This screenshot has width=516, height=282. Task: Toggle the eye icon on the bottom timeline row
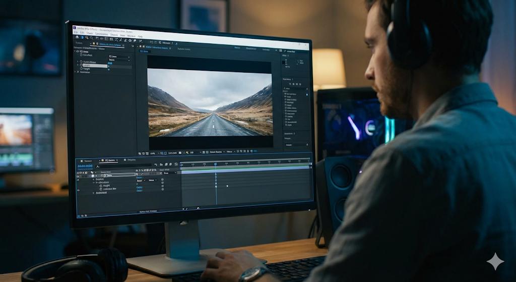[78, 190]
